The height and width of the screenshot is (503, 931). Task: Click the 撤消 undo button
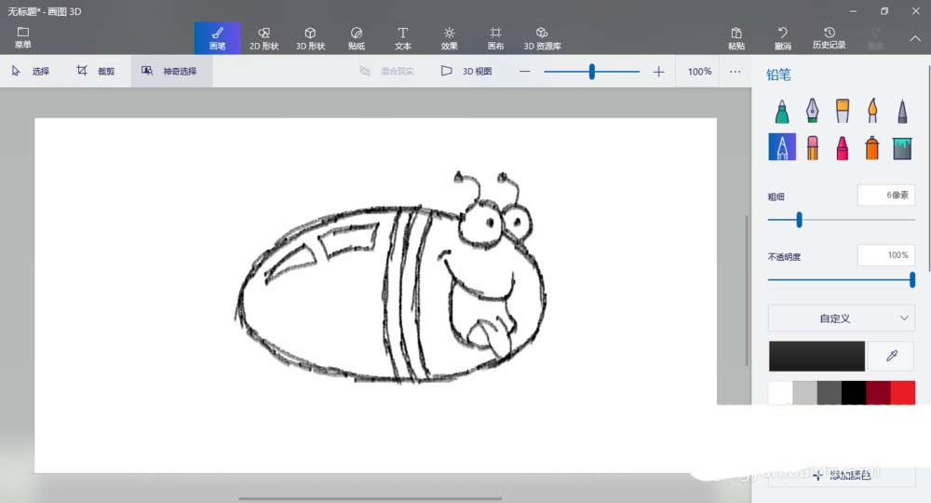click(x=783, y=38)
